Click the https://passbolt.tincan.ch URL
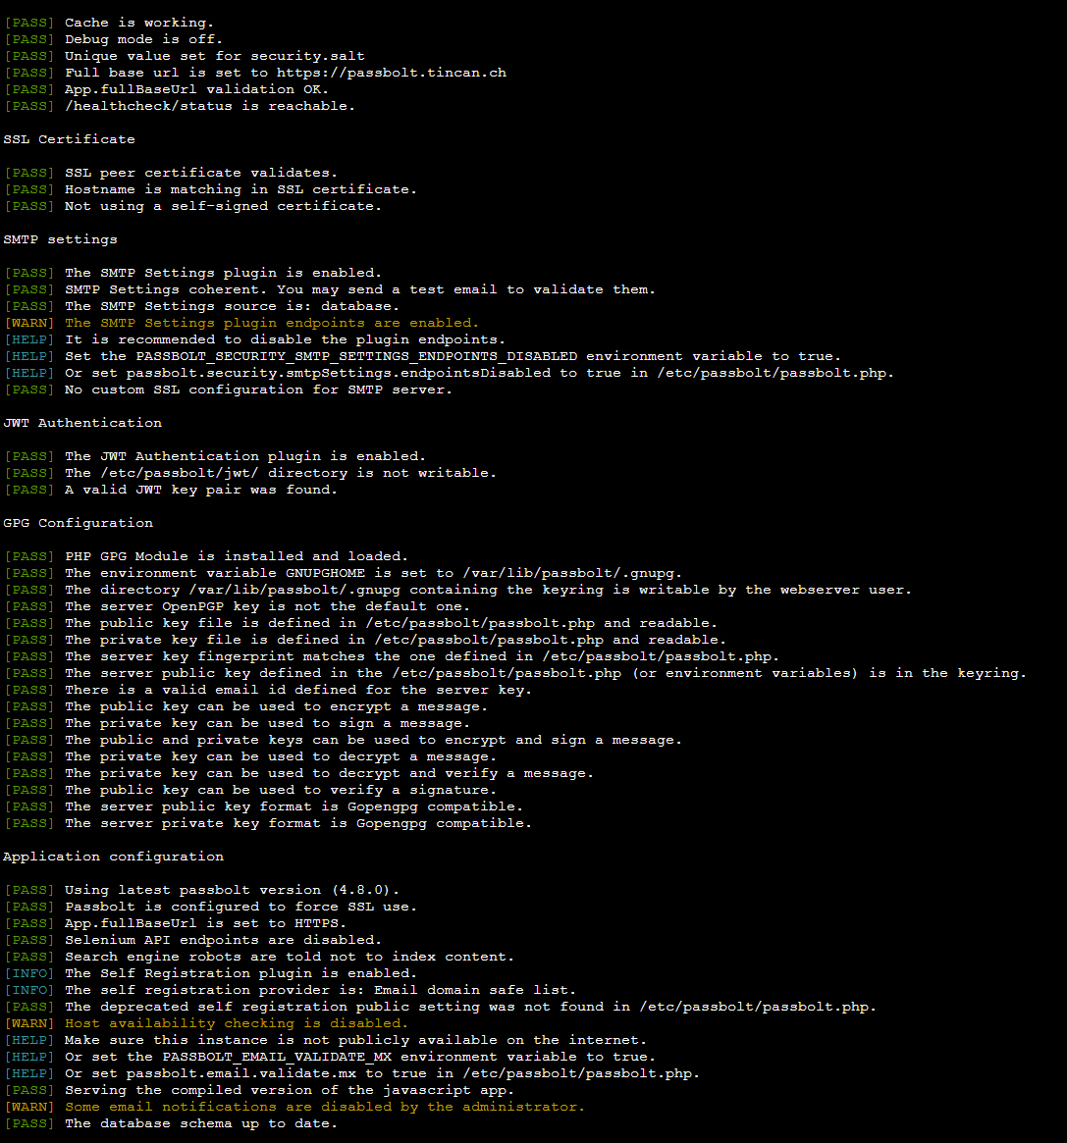Screen dimensions: 1067x1143 [x=391, y=73]
